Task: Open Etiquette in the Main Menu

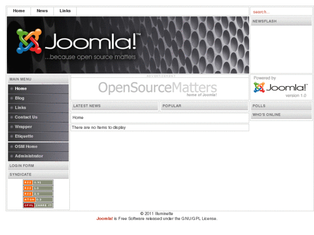Action: click(x=38, y=136)
